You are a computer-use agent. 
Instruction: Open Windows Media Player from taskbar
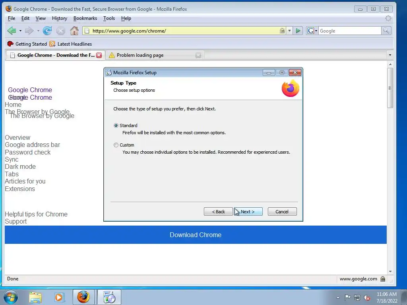(x=59, y=297)
